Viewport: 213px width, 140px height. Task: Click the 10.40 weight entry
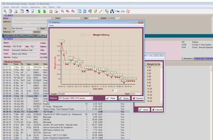coord(149,98)
